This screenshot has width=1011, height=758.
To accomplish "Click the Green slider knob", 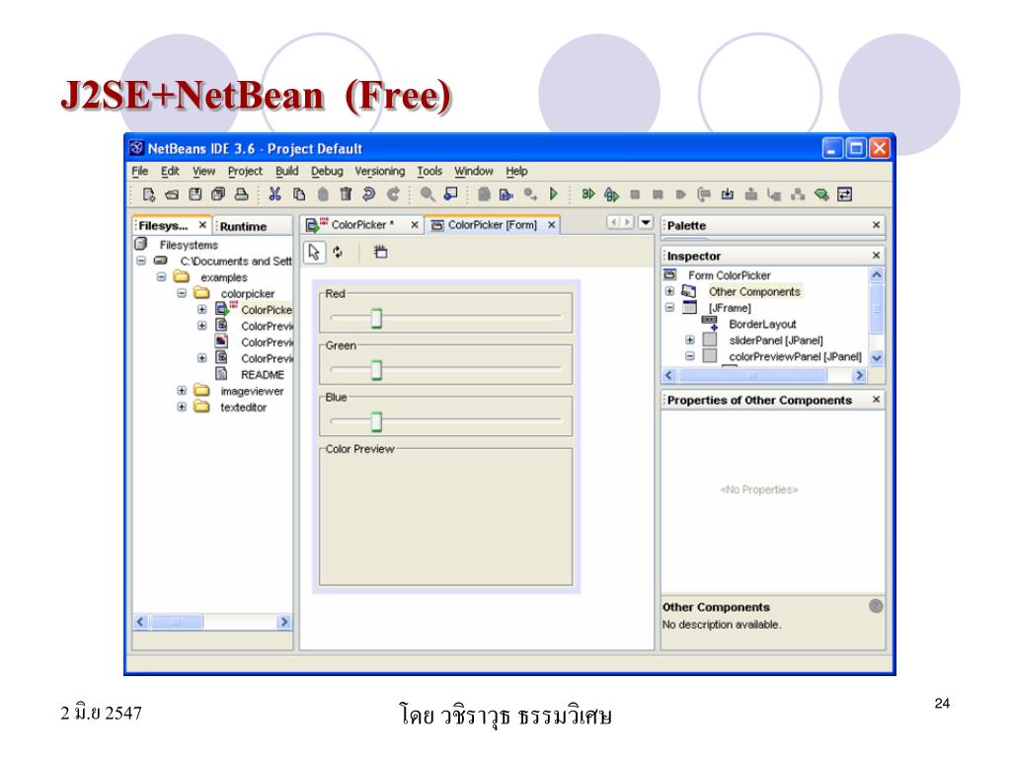I will click(x=376, y=370).
